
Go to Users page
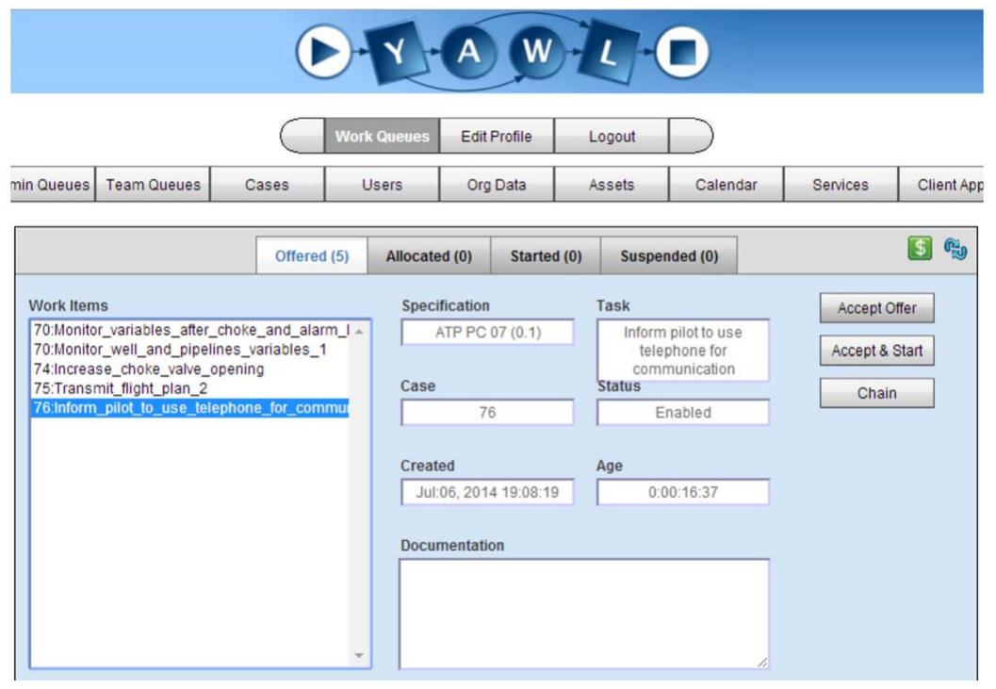(382, 185)
